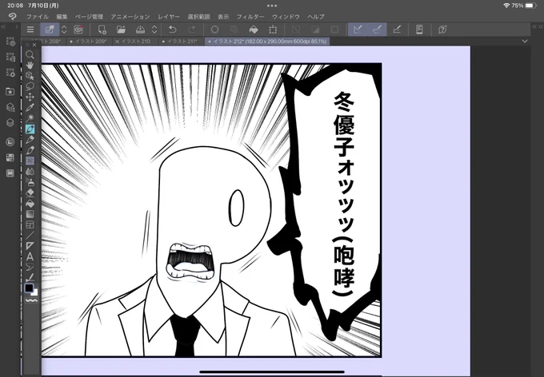
Task: Open the ファイル menu
Action: (38, 17)
